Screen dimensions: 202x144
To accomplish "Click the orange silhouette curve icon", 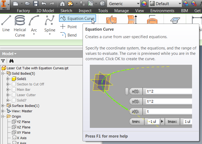I will (152, 20).
